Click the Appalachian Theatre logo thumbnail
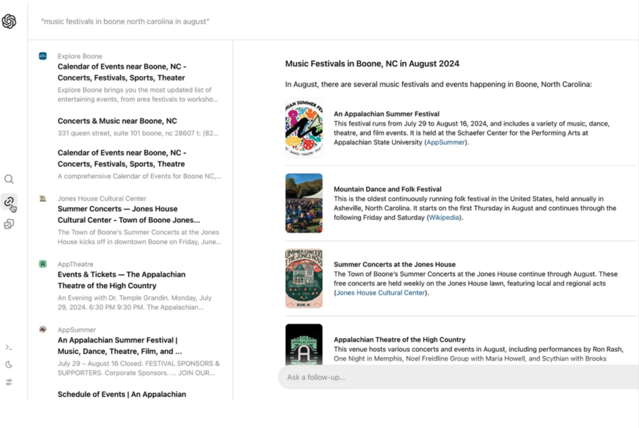The width and height of the screenshot is (639, 428). pos(304,344)
